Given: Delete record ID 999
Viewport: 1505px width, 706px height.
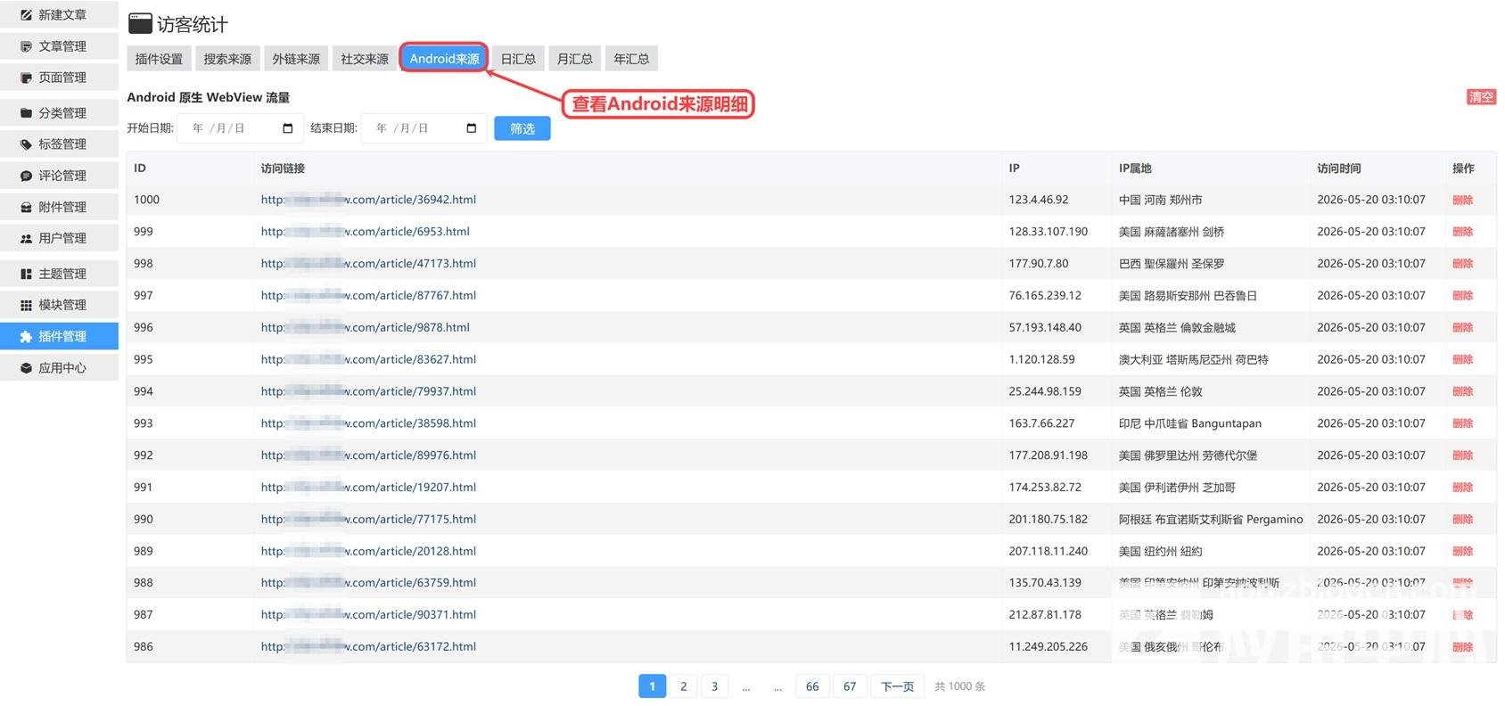Looking at the screenshot, I should pyautogui.click(x=1462, y=232).
